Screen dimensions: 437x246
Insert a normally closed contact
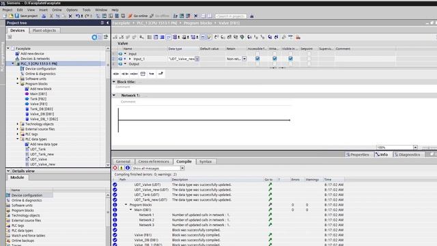click(x=125, y=74)
